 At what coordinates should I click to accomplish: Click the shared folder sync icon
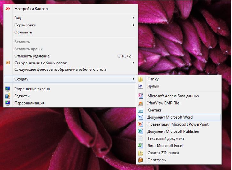click(x=8, y=63)
